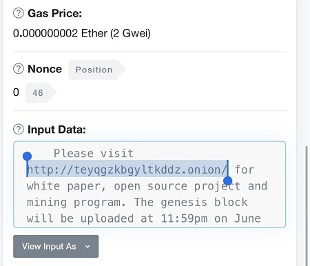
Task: Click the Input Data label
Action: [x=56, y=130]
